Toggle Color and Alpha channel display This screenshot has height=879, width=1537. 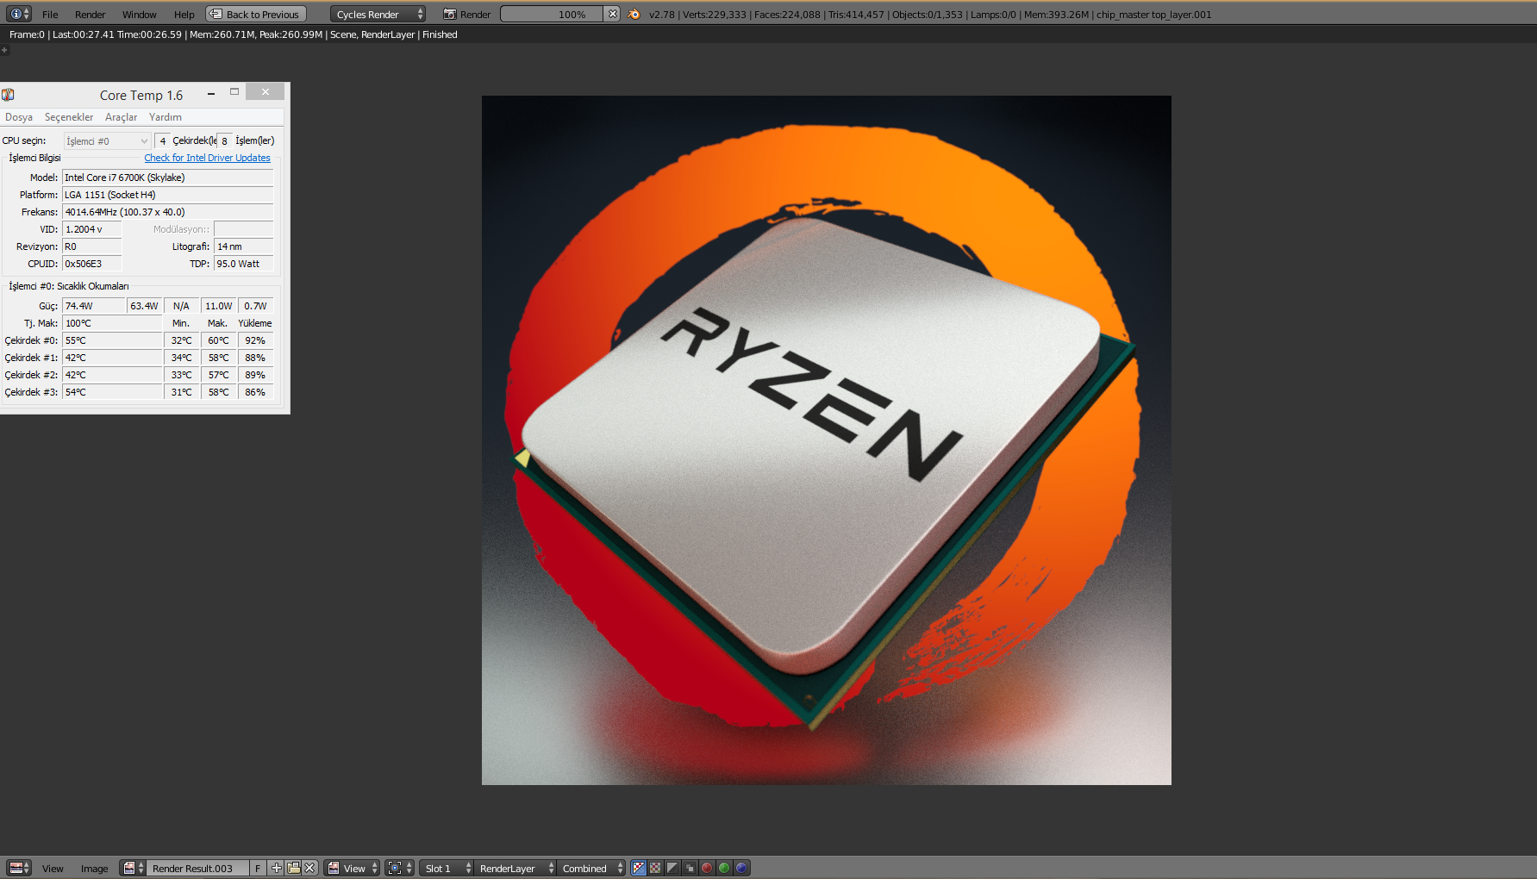pyautogui.click(x=639, y=868)
